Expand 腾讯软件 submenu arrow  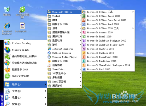click(x=80, y=37)
